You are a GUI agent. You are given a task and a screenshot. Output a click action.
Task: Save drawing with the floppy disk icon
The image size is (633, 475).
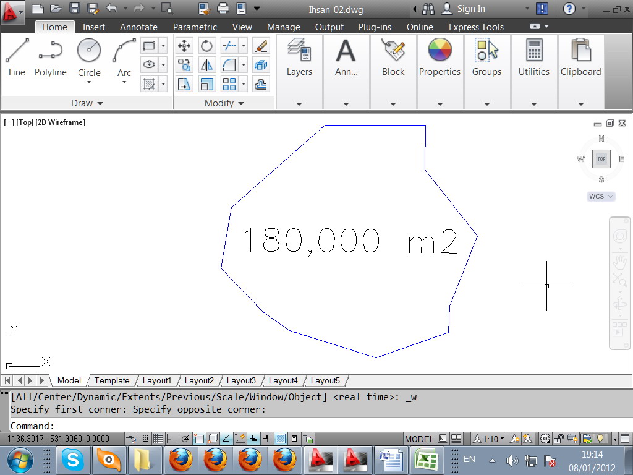(75, 9)
